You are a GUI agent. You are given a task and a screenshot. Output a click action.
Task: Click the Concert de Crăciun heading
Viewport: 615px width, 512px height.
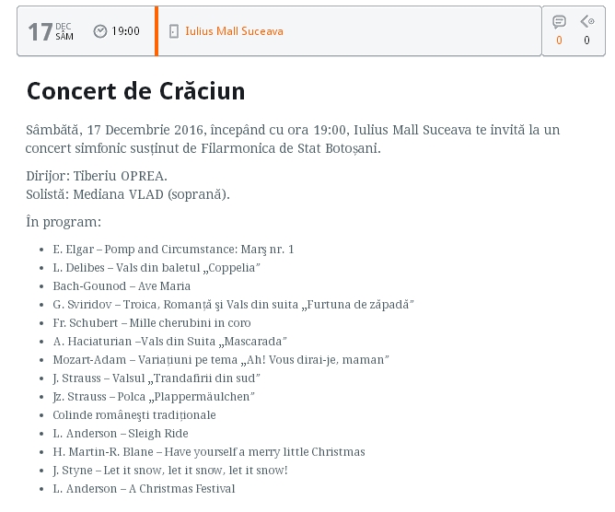click(135, 91)
